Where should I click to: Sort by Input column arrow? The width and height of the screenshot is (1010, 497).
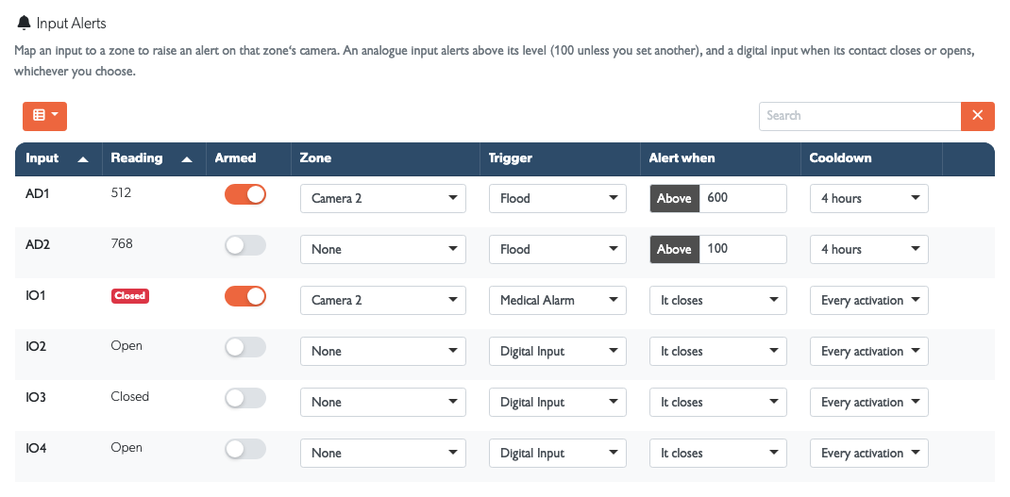pyautogui.click(x=83, y=159)
